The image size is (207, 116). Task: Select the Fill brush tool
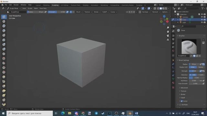4,68
